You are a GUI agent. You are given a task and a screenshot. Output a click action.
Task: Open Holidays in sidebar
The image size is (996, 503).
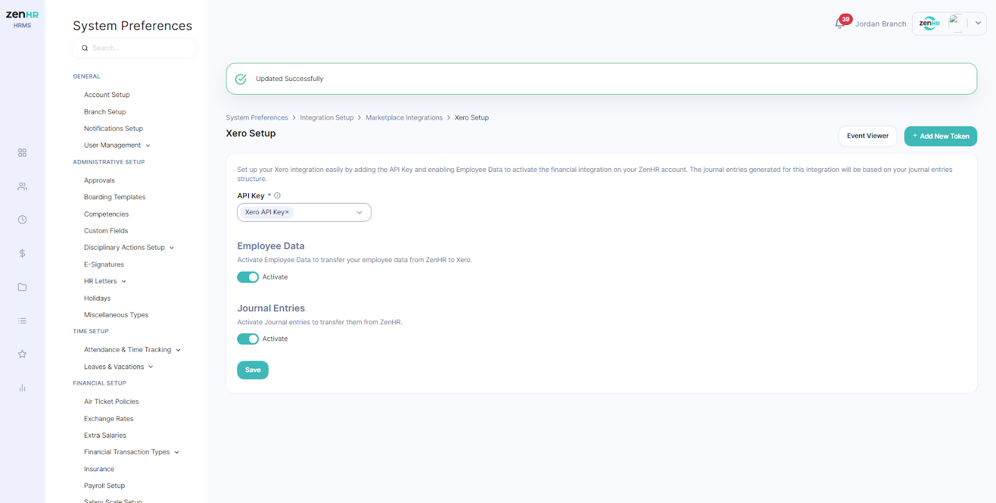pyautogui.click(x=98, y=298)
